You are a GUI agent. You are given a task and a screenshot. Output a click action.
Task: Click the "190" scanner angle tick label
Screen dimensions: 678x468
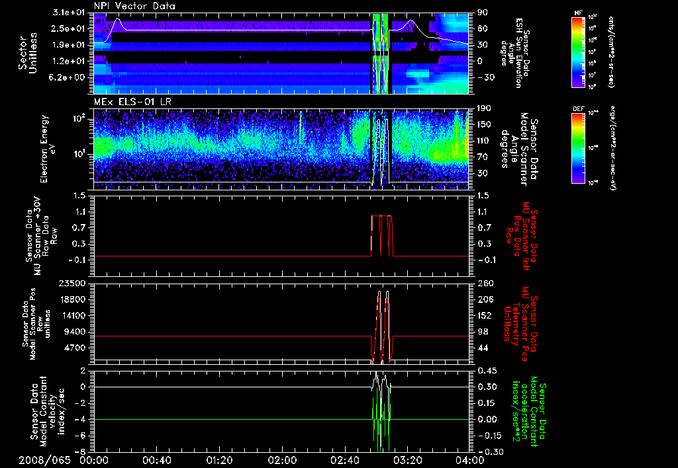tap(484, 108)
